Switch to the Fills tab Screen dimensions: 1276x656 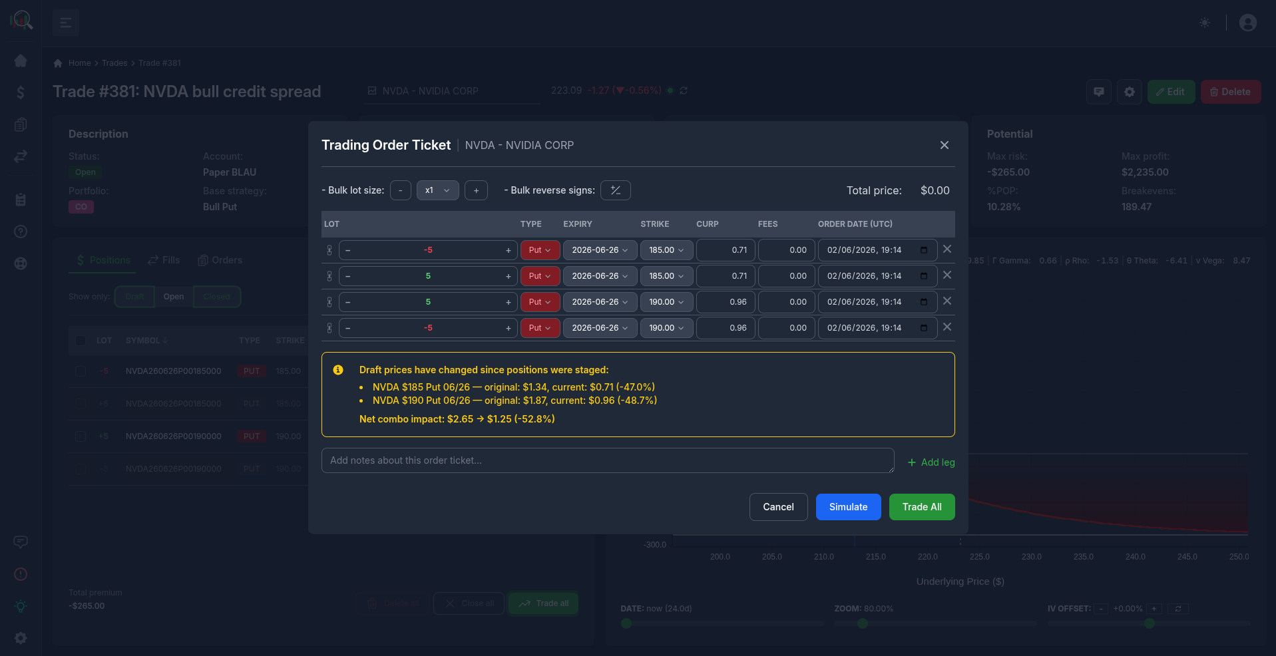click(x=164, y=260)
